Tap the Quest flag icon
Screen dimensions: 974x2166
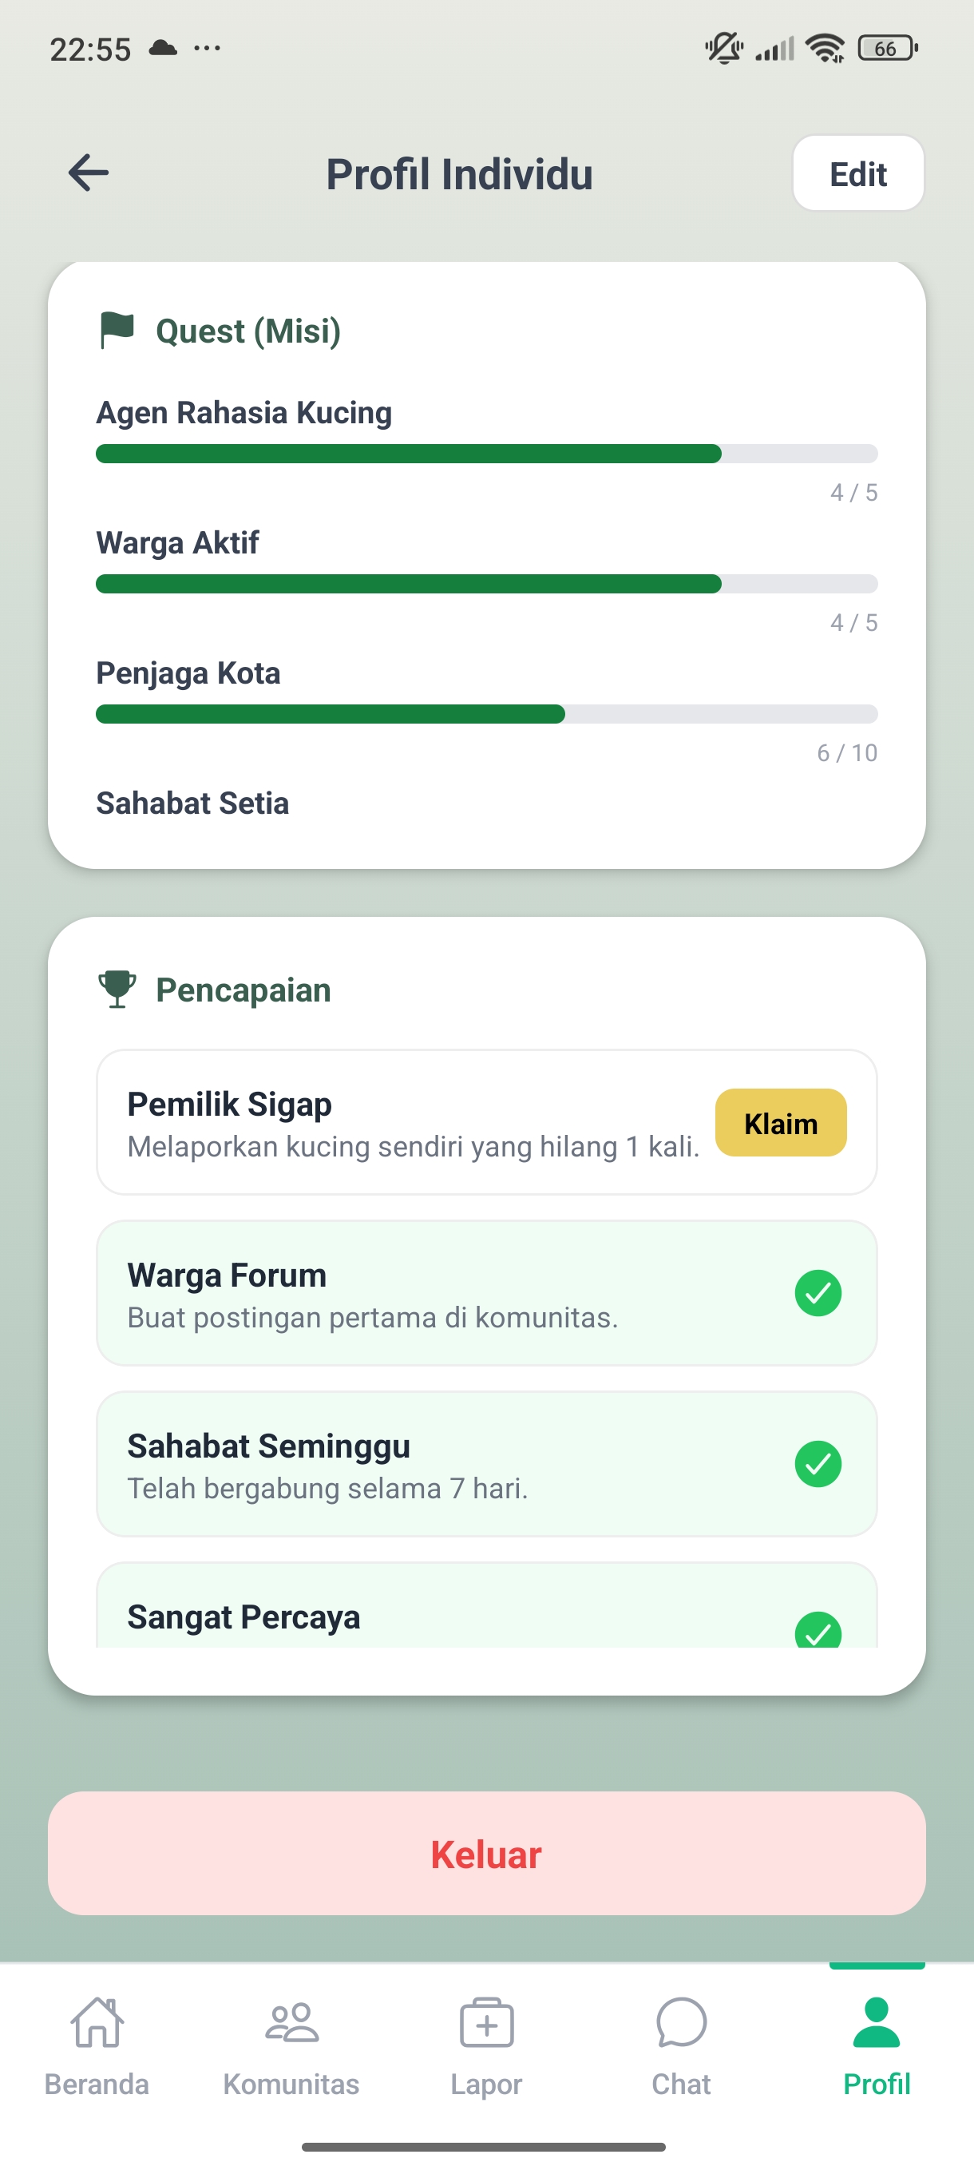coord(117,330)
